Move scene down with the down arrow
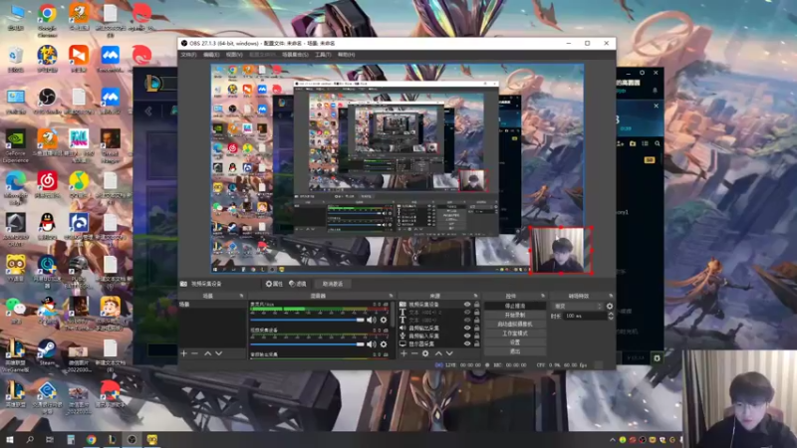 (x=219, y=353)
